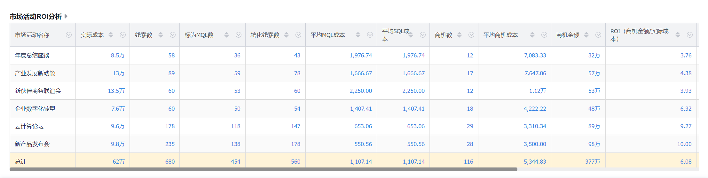Open filter menu for 商机金额 column
The width and height of the screenshot is (708, 178).
pos(598,35)
